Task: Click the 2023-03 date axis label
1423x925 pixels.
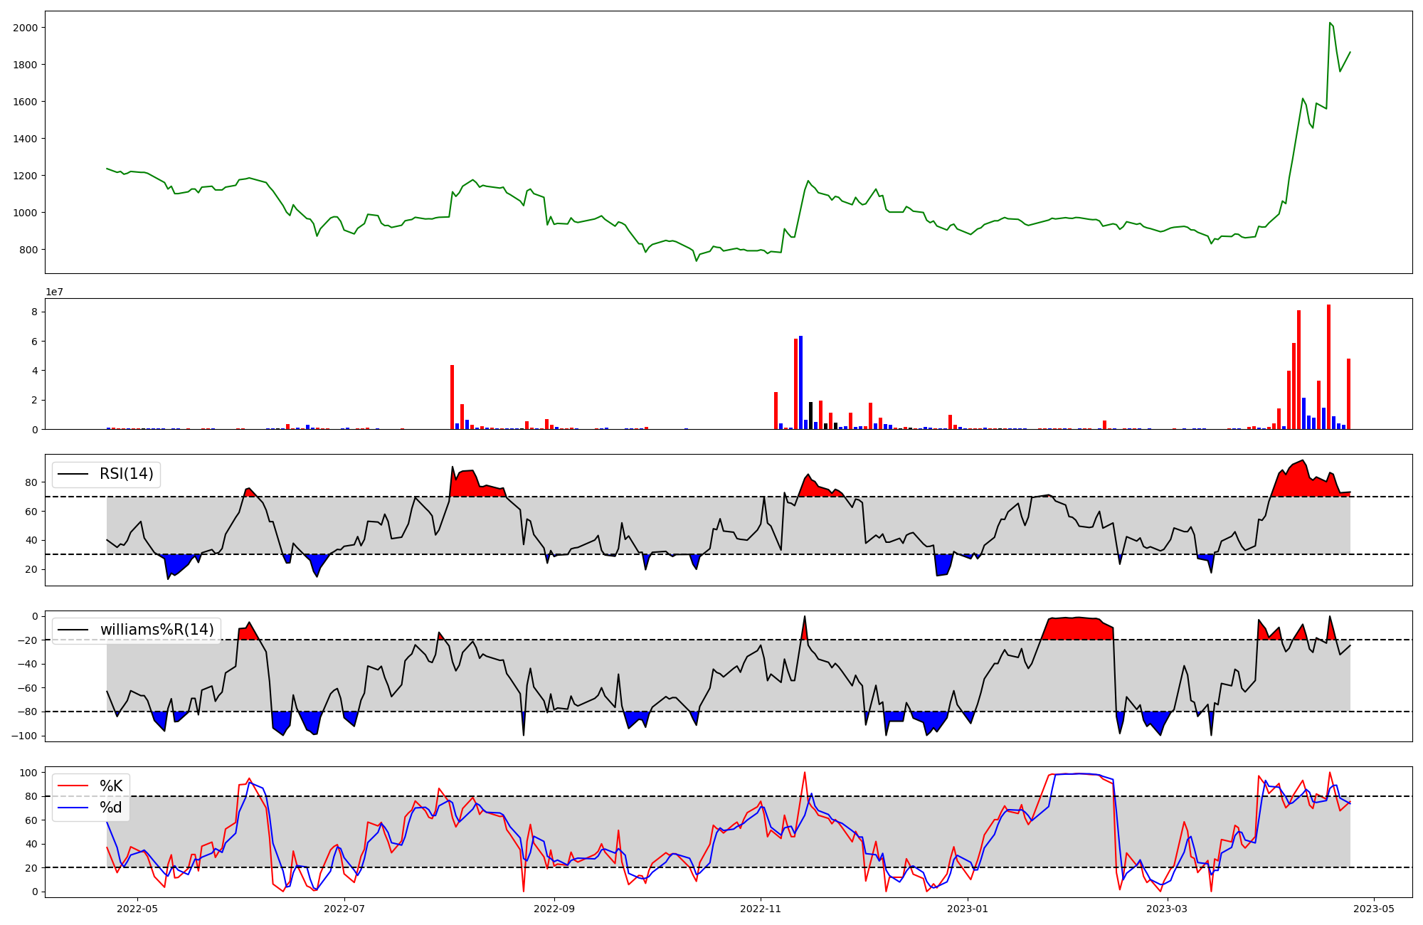Action: (x=1168, y=909)
